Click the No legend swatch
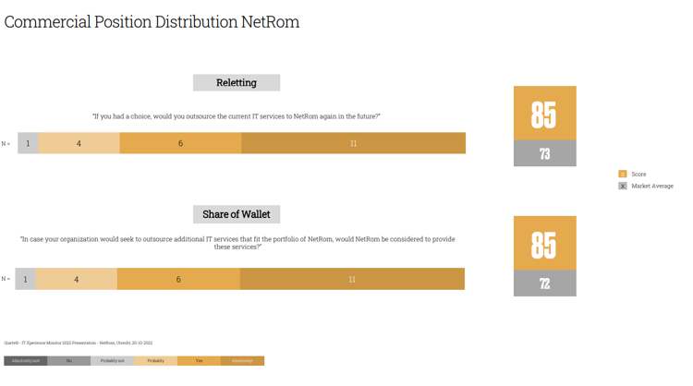693x386 pixels. pos(69,361)
